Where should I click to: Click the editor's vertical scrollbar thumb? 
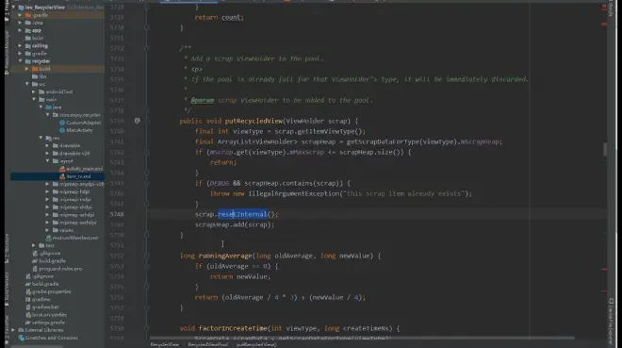(604, 150)
